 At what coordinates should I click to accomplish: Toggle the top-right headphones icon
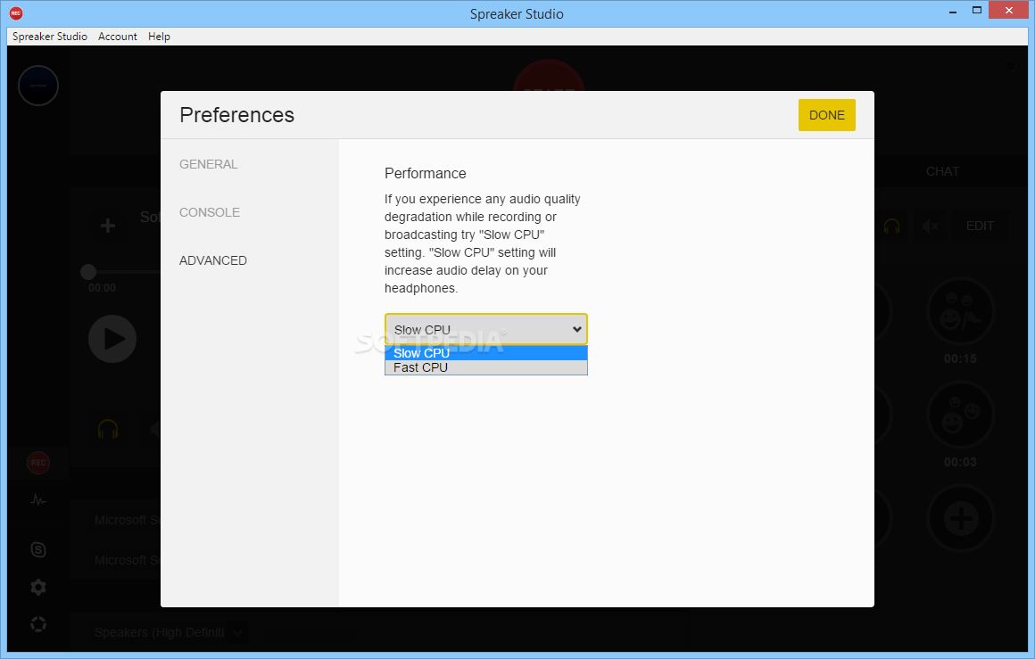tap(891, 227)
